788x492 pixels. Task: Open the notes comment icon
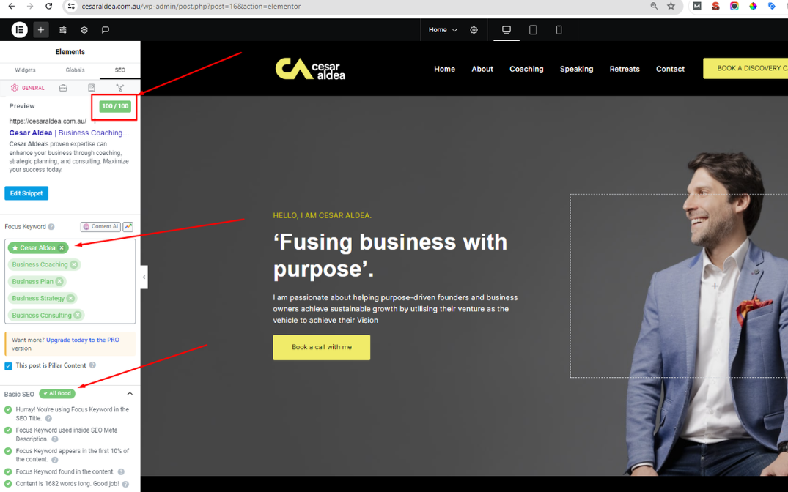click(105, 30)
